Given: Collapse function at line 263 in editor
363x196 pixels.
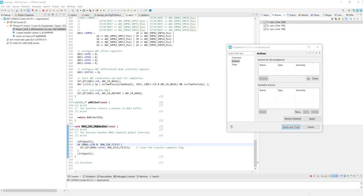Looking at the screenshot, I should click(74, 127).
